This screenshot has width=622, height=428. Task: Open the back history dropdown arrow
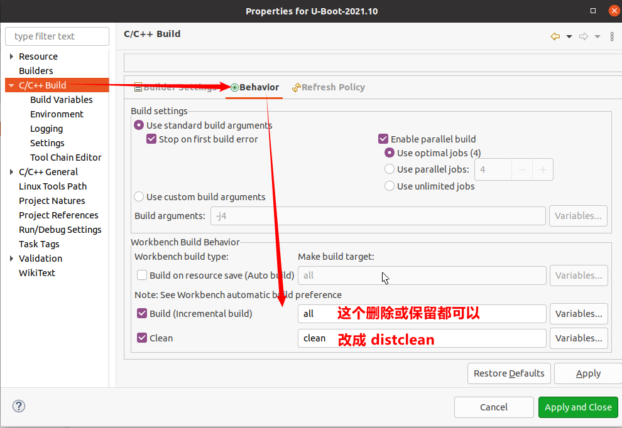[x=569, y=36]
